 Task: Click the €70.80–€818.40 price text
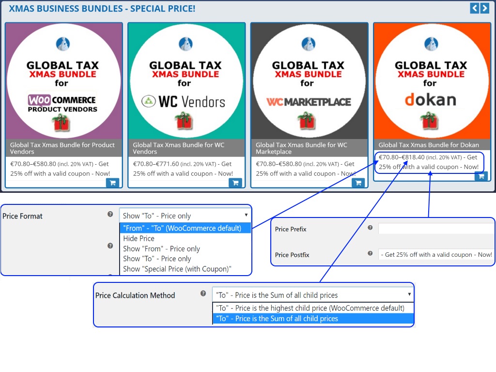click(x=402, y=157)
